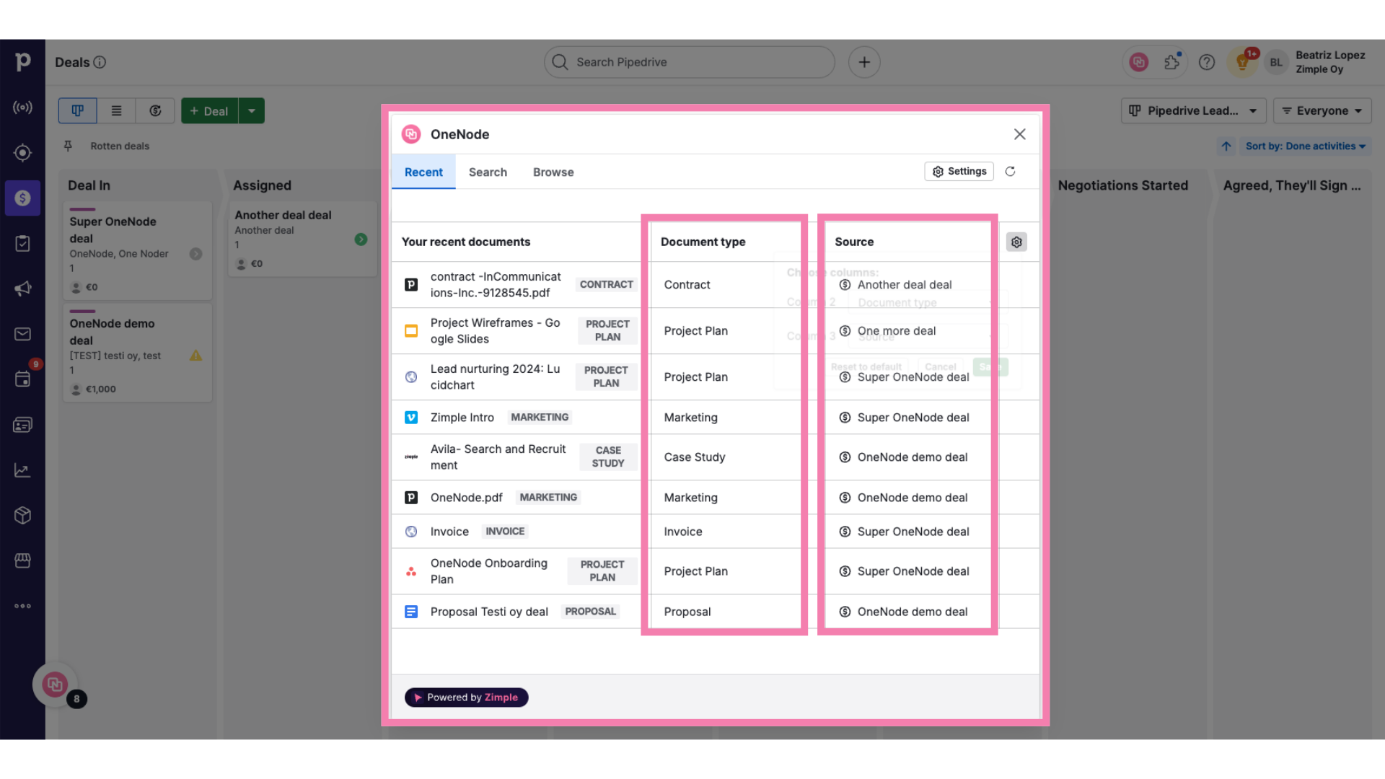Click the green add Deal button
This screenshot has width=1385, height=779.
pyautogui.click(x=209, y=110)
